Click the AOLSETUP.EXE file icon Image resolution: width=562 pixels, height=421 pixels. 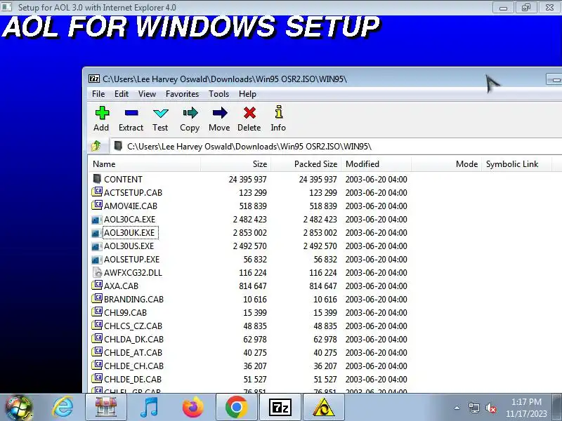click(x=96, y=260)
